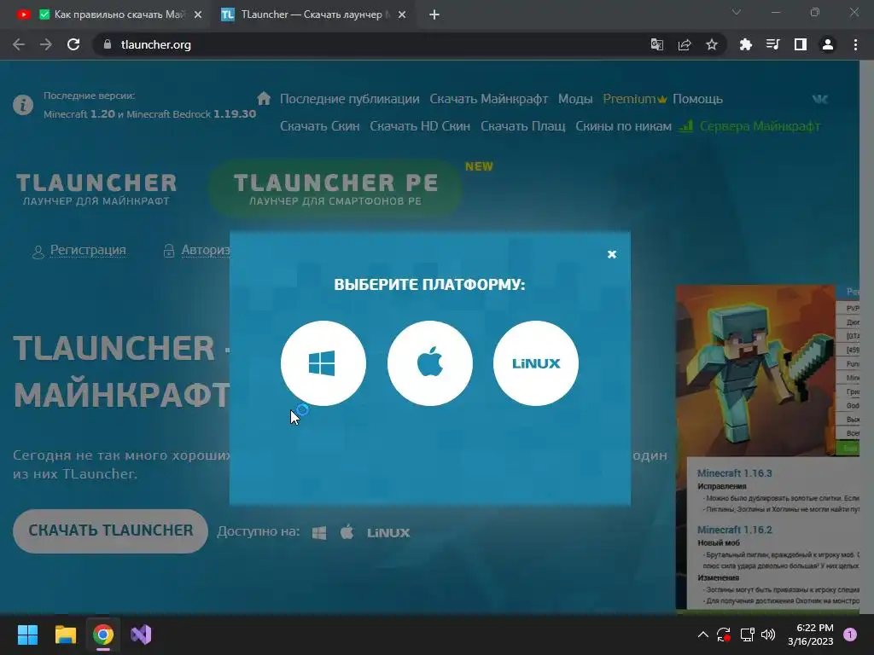Open Chrome extensions puzzle icon
This screenshot has width=874, height=655.
[x=745, y=44]
